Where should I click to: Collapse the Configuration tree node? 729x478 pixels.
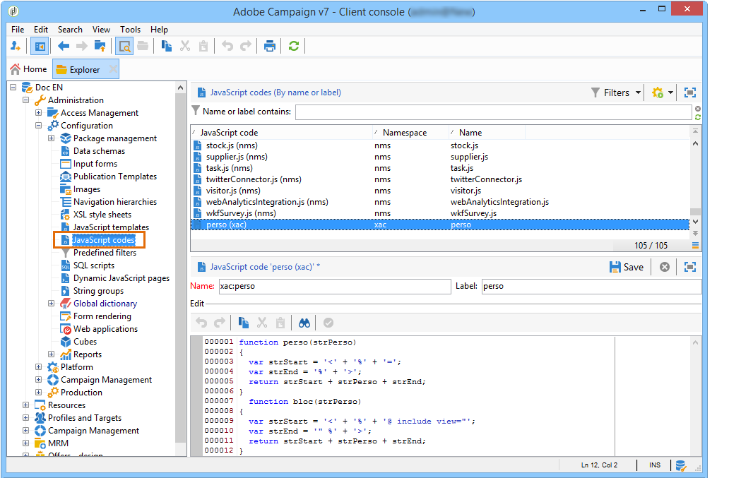click(40, 126)
